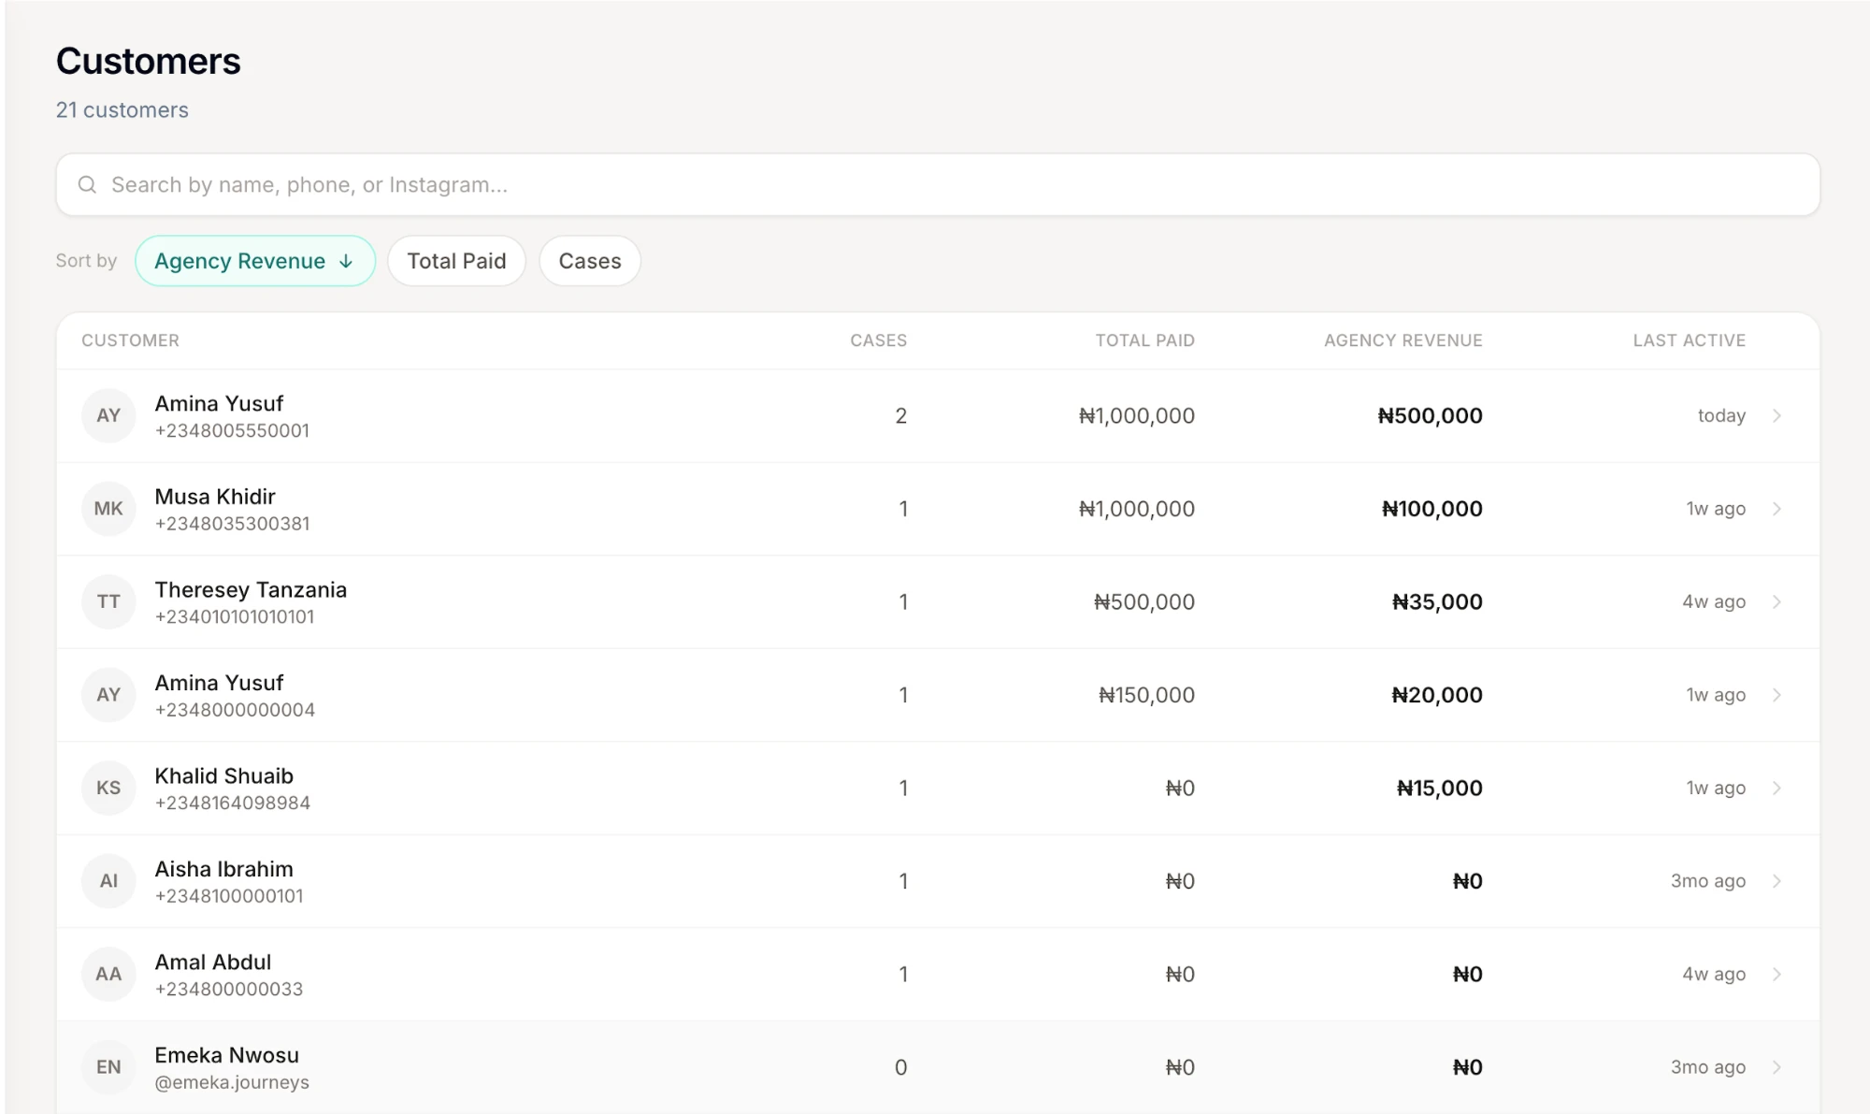Click the @emeka.journeys Instagram handle

(232, 1082)
